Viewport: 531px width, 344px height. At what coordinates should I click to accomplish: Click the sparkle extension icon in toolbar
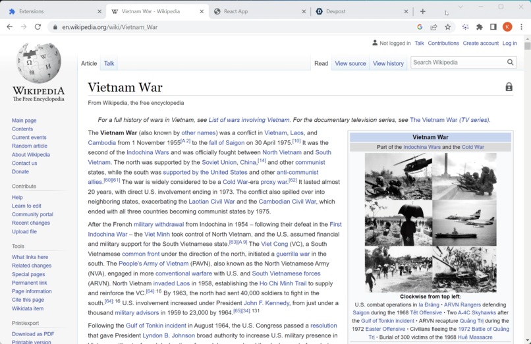coord(465,27)
